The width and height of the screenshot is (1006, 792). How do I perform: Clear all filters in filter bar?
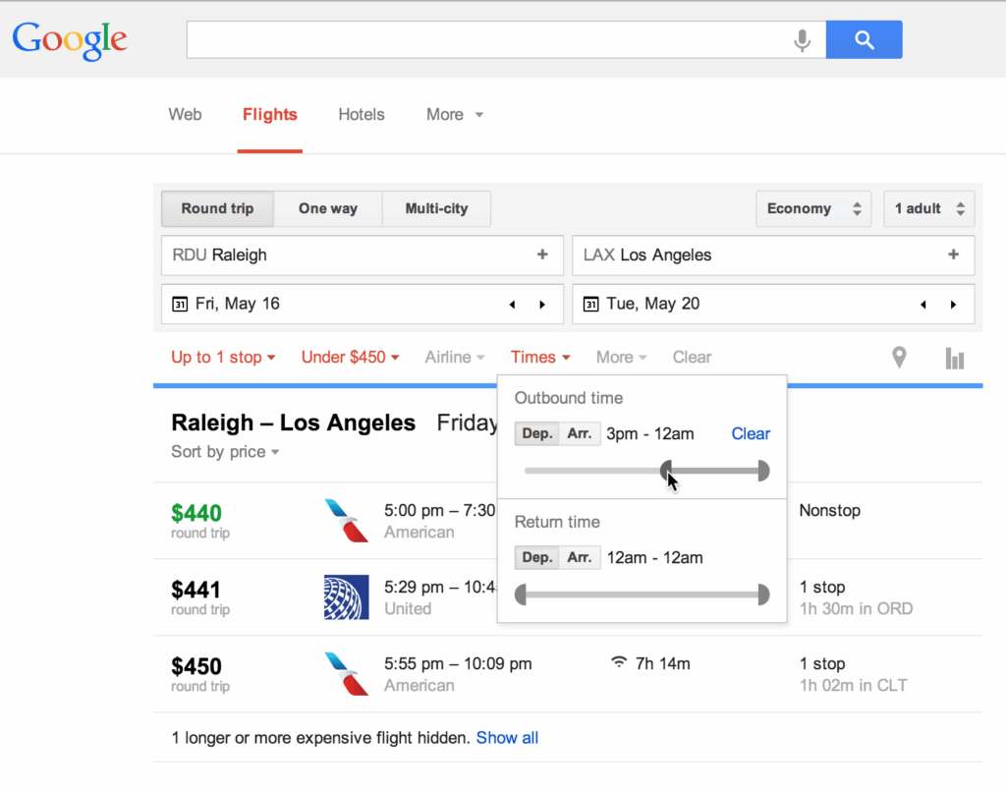coord(692,358)
